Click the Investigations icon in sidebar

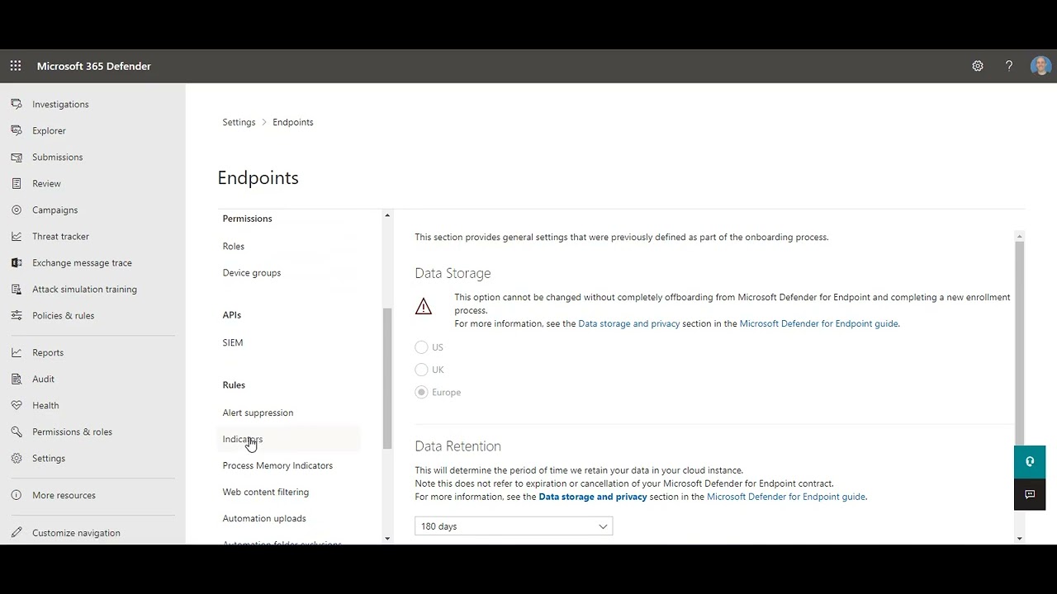click(x=17, y=104)
